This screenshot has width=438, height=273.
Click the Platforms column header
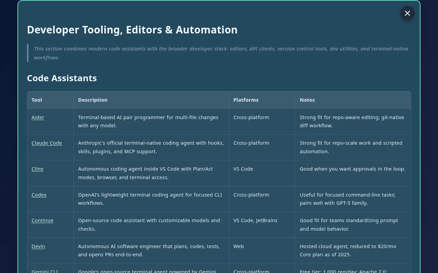(262, 100)
